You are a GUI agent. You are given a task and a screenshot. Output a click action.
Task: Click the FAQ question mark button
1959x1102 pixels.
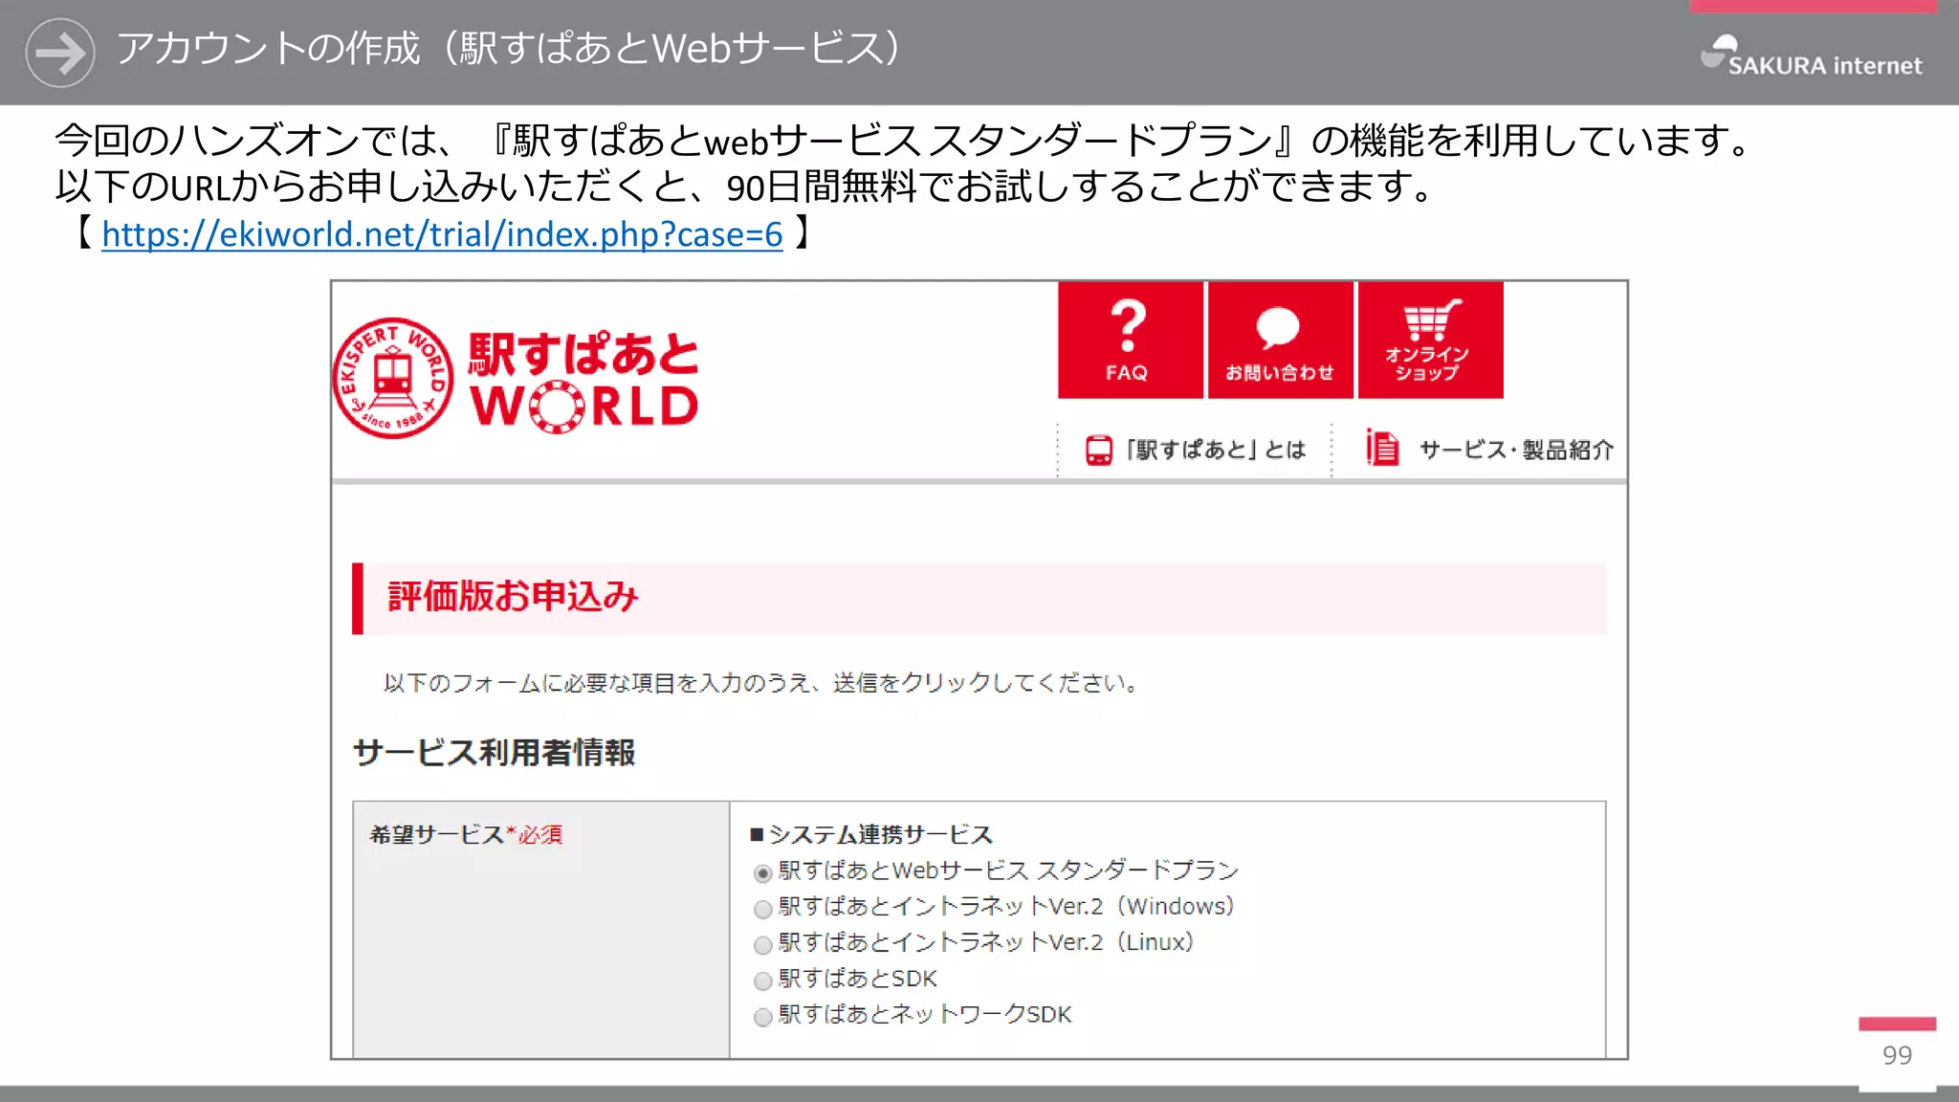pyautogui.click(x=1130, y=340)
